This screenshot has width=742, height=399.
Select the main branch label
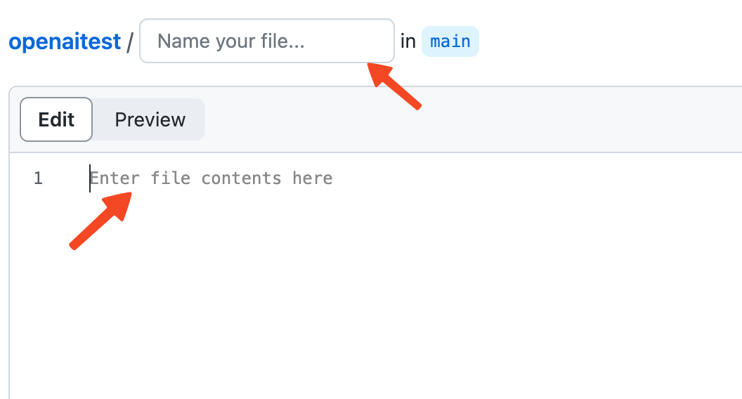pyautogui.click(x=450, y=41)
